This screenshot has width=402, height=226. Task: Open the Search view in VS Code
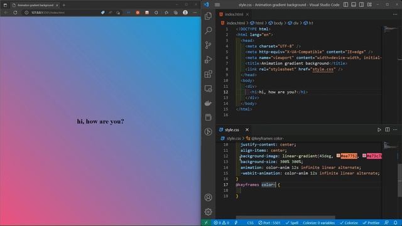click(208, 31)
